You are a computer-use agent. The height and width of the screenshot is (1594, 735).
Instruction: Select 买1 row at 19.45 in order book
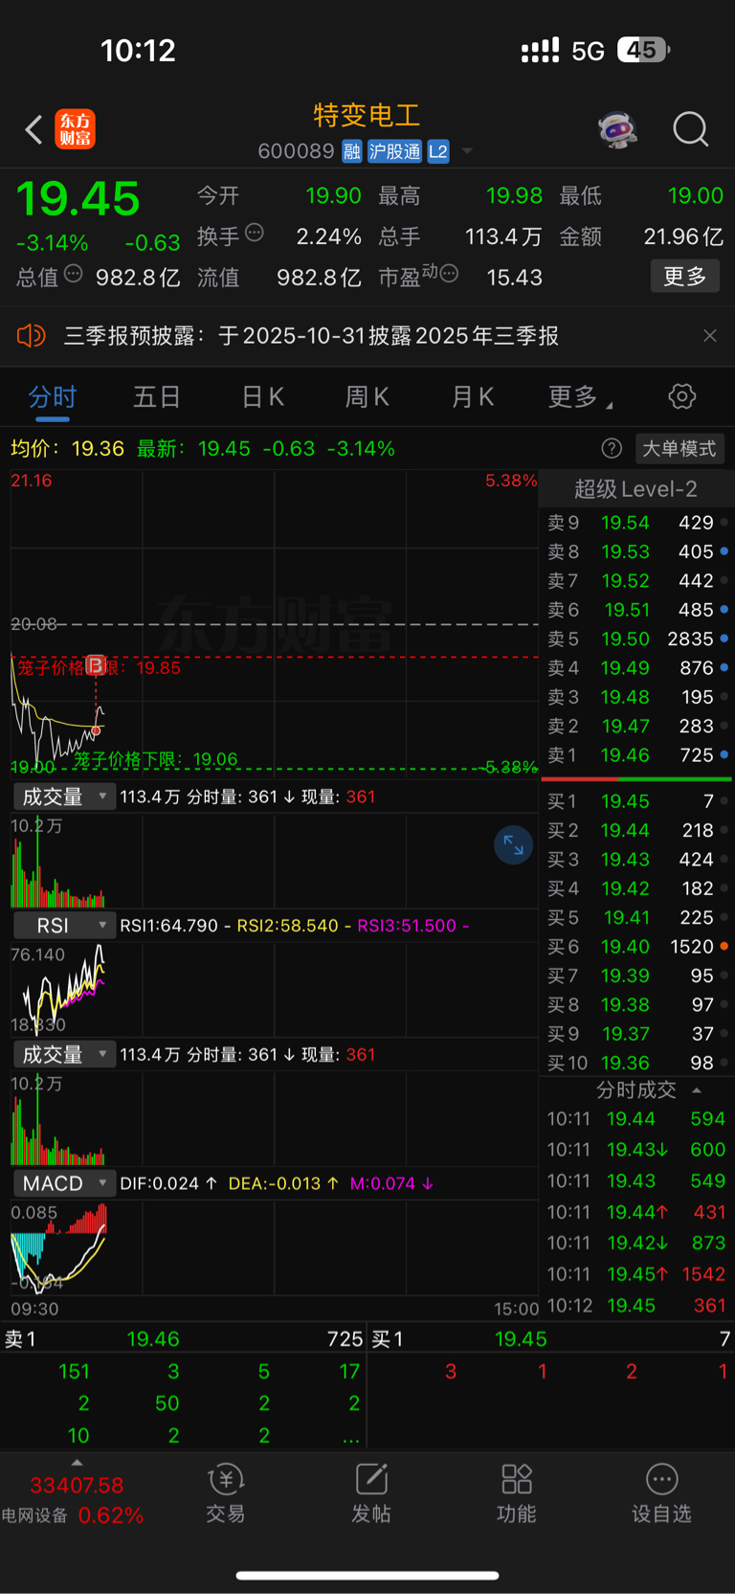click(635, 801)
